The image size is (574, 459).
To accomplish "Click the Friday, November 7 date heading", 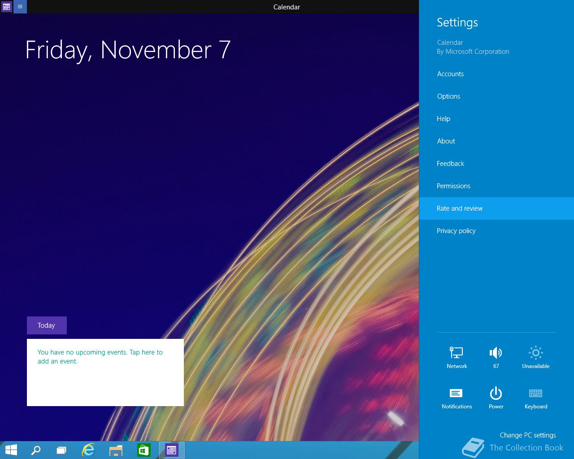I will click(128, 50).
